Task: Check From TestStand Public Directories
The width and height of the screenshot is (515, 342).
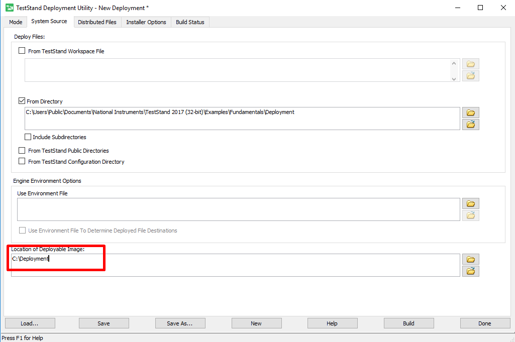Action: click(22, 151)
